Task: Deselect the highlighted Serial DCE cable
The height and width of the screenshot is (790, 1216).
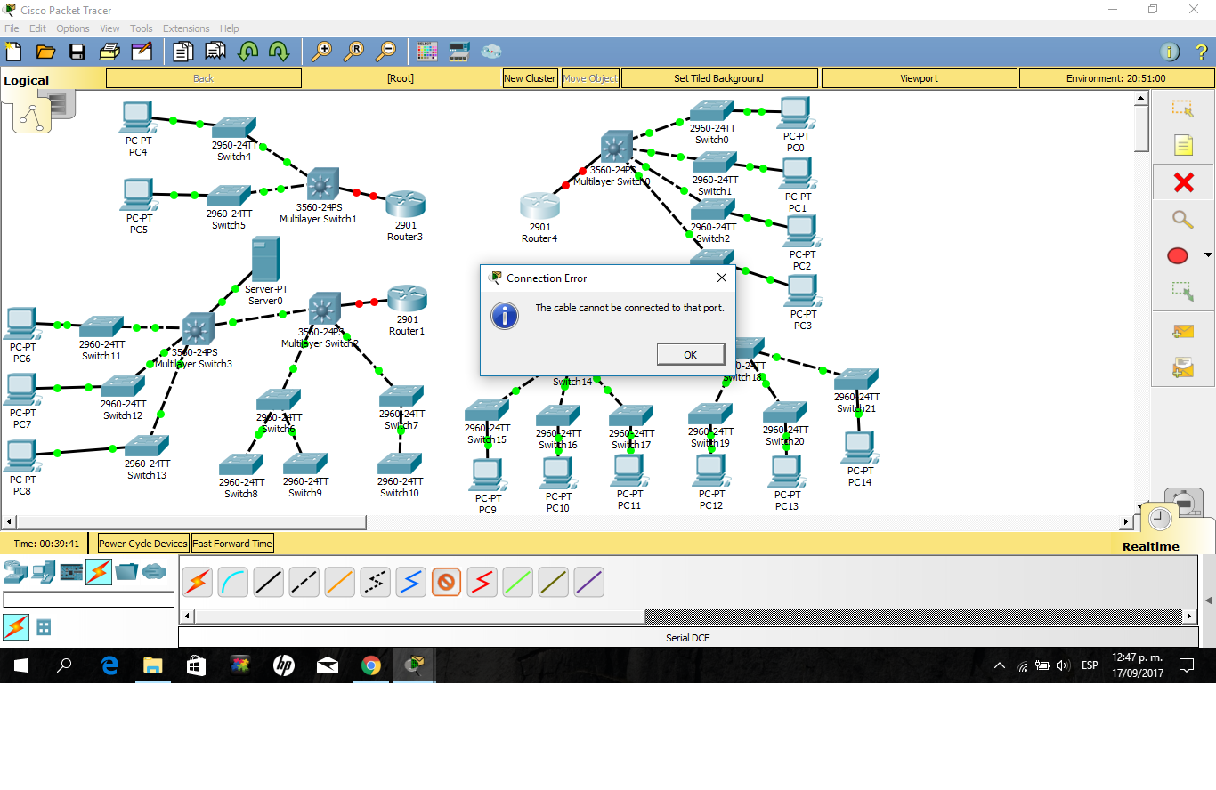Action: (x=446, y=583)
